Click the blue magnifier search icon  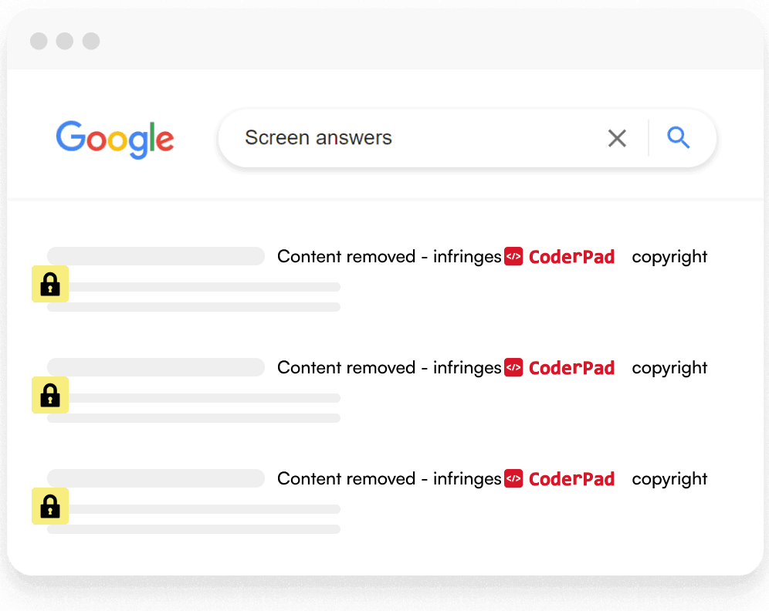pyautogui.click(x=679, y=138)
